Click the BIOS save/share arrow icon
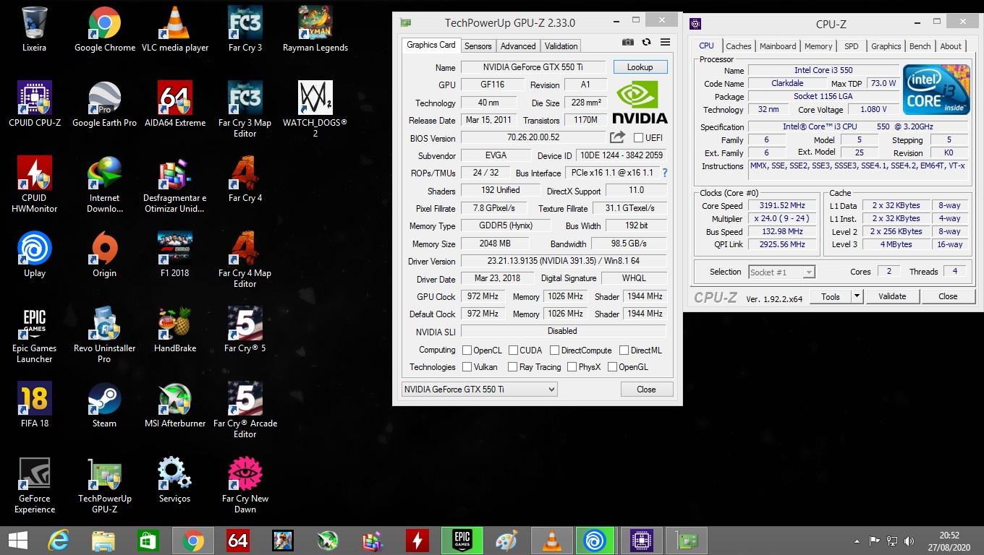This screenshot has width=984, height=555. click(x=617, y=137)
